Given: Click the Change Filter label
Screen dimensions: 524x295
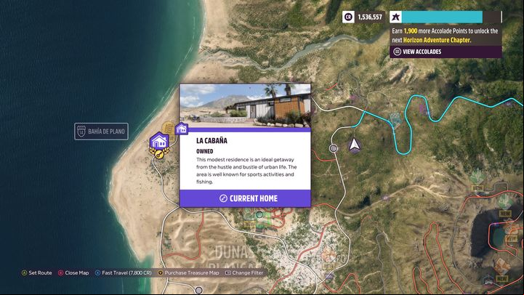Looking at the screenshot, I should (x=248, y=273).
